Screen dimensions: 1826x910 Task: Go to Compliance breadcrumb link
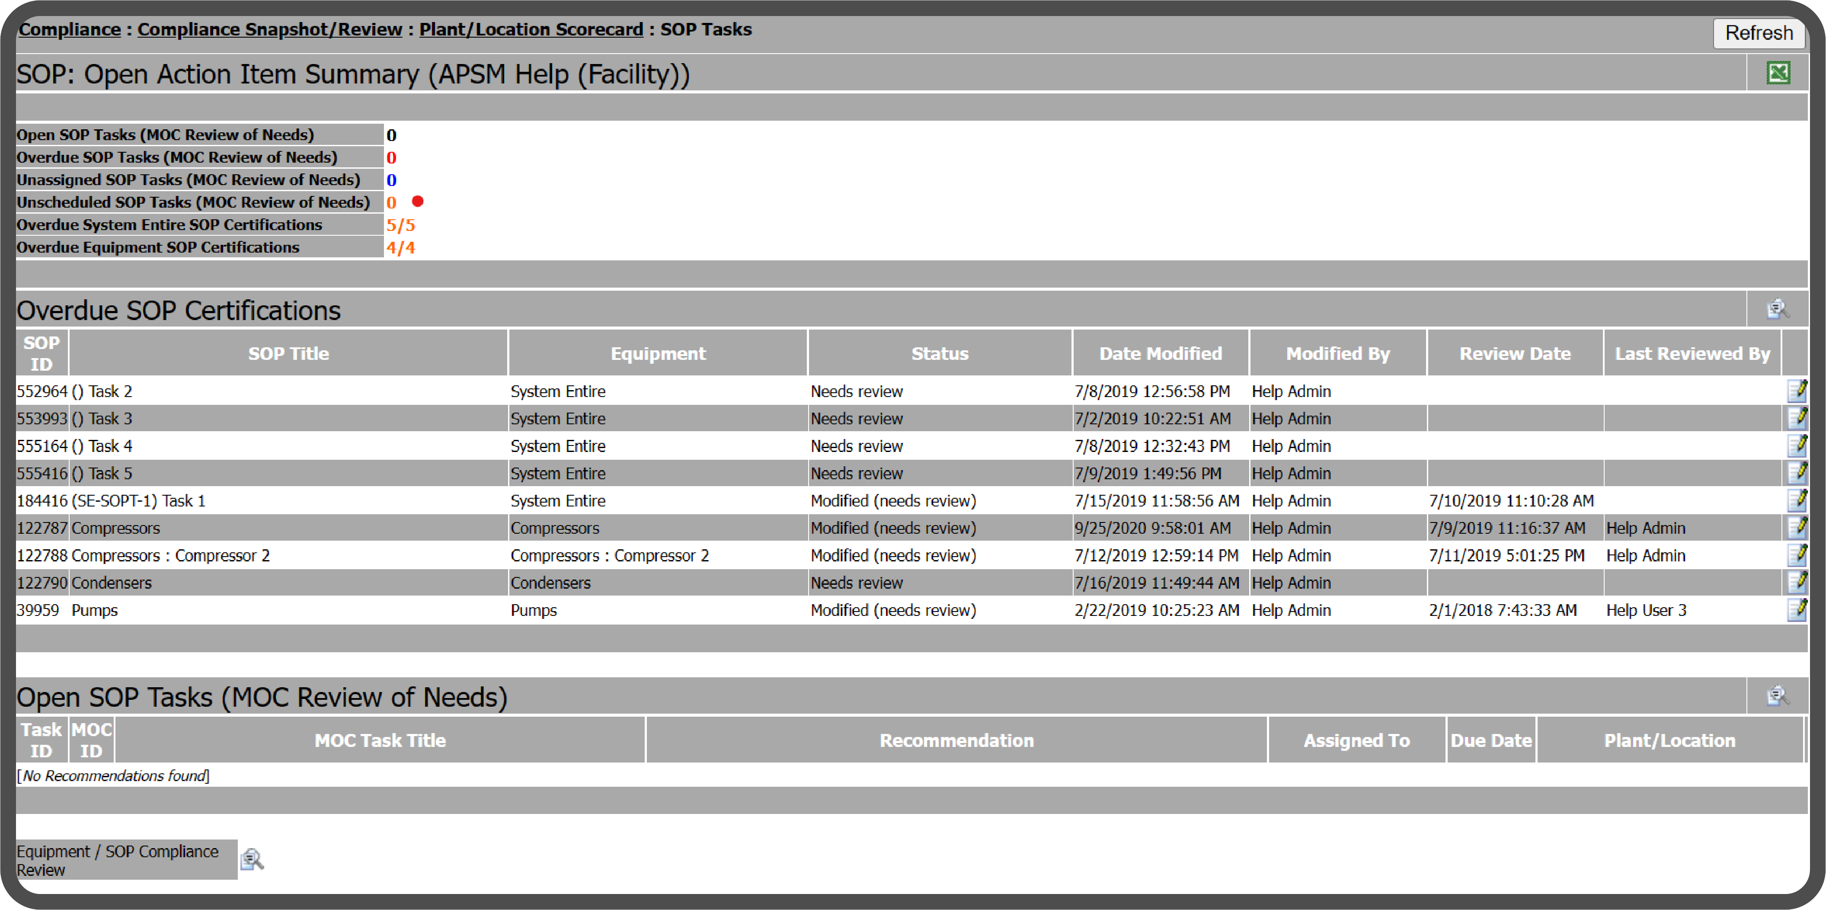tap(70, 29)
